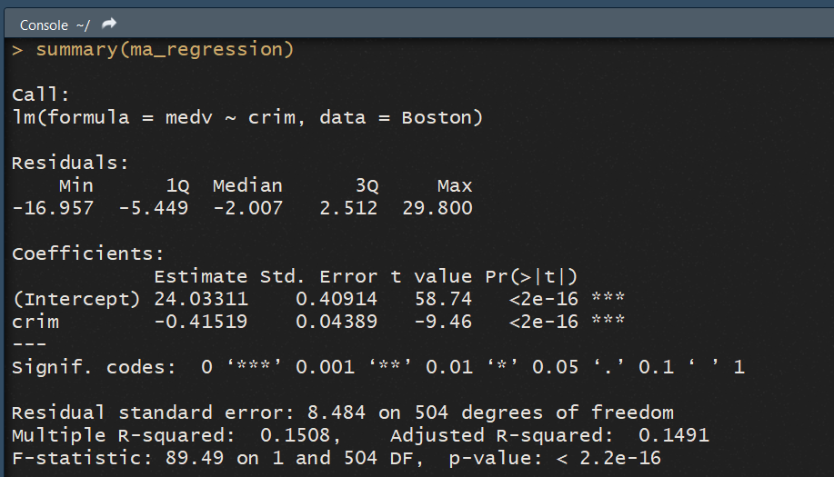Image resolution: width=834 pixels, height=477 pixels.
Task: Click the Adjusted R-squared value 0.1491
Action: tap(673, 435)
